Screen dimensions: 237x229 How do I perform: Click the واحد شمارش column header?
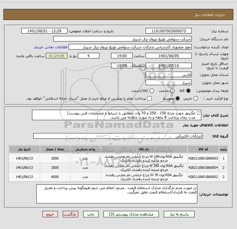[x=85, y=149]
